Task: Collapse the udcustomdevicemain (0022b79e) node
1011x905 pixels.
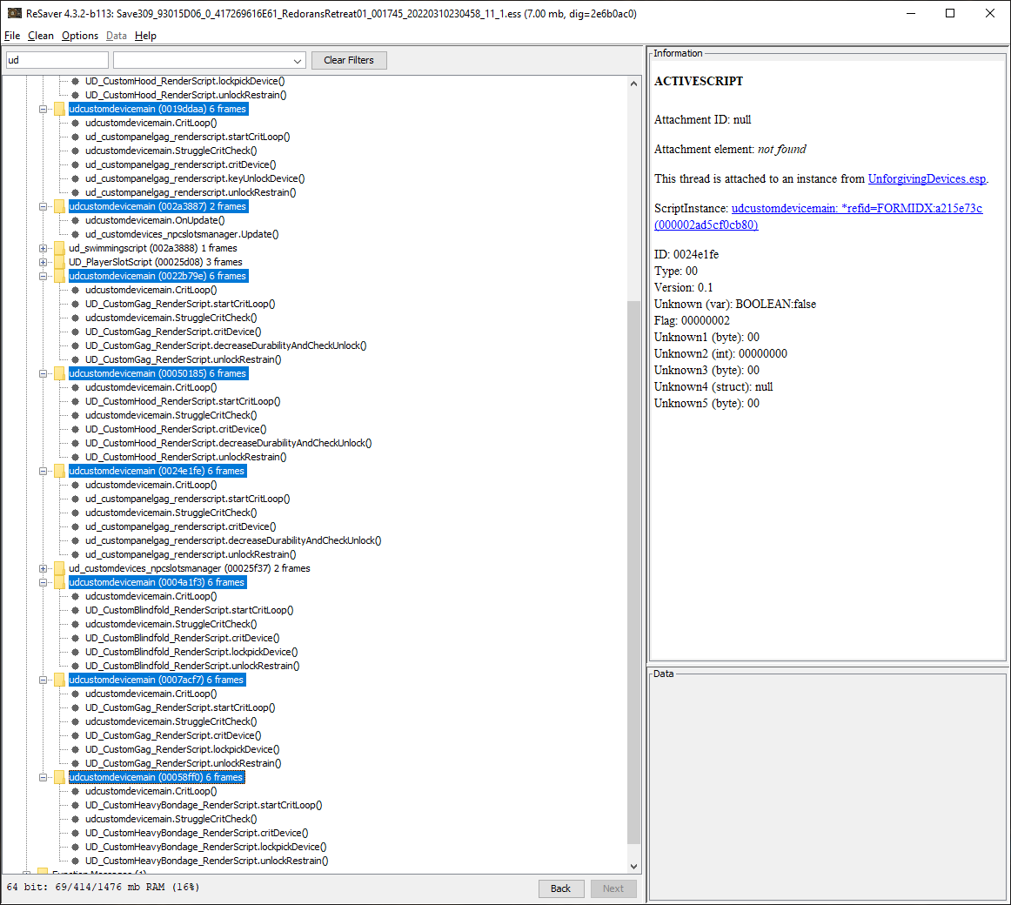Action: [43, 276]
